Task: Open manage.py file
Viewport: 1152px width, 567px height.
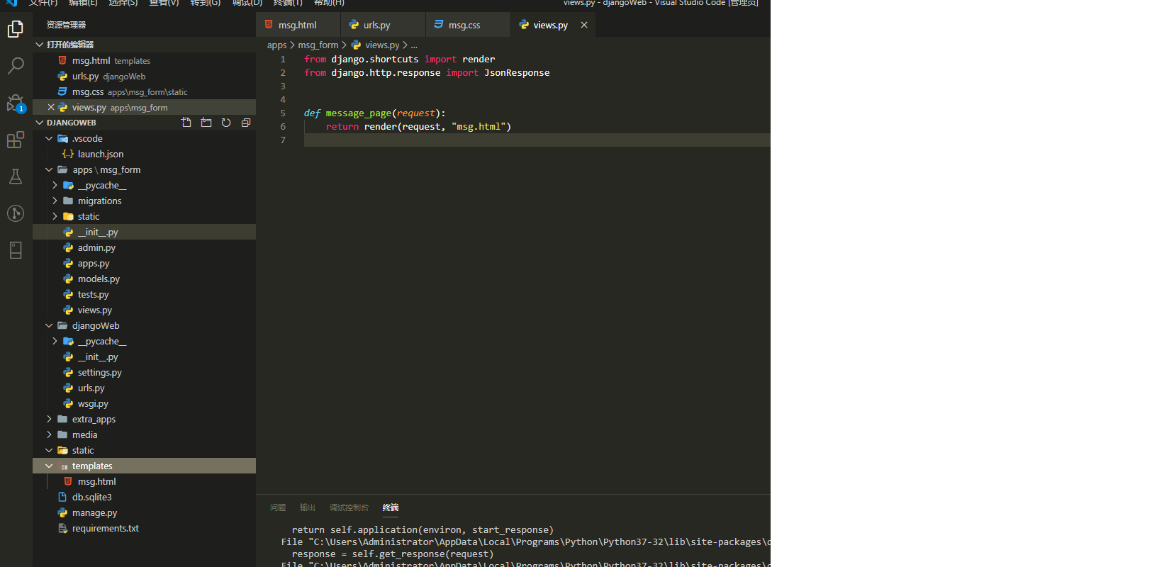Action: [x=144, y=512]
